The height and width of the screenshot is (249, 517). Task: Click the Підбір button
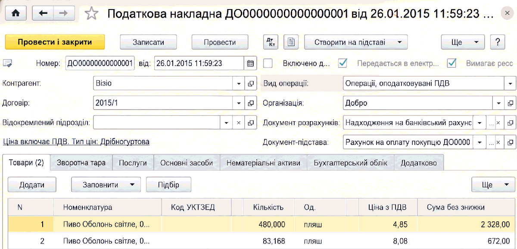coord(168,184)
